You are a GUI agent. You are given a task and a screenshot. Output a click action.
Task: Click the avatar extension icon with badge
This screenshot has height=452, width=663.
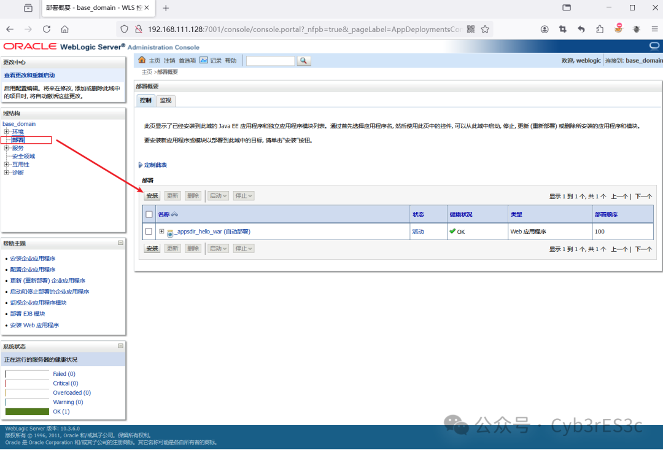coord(618,28)
